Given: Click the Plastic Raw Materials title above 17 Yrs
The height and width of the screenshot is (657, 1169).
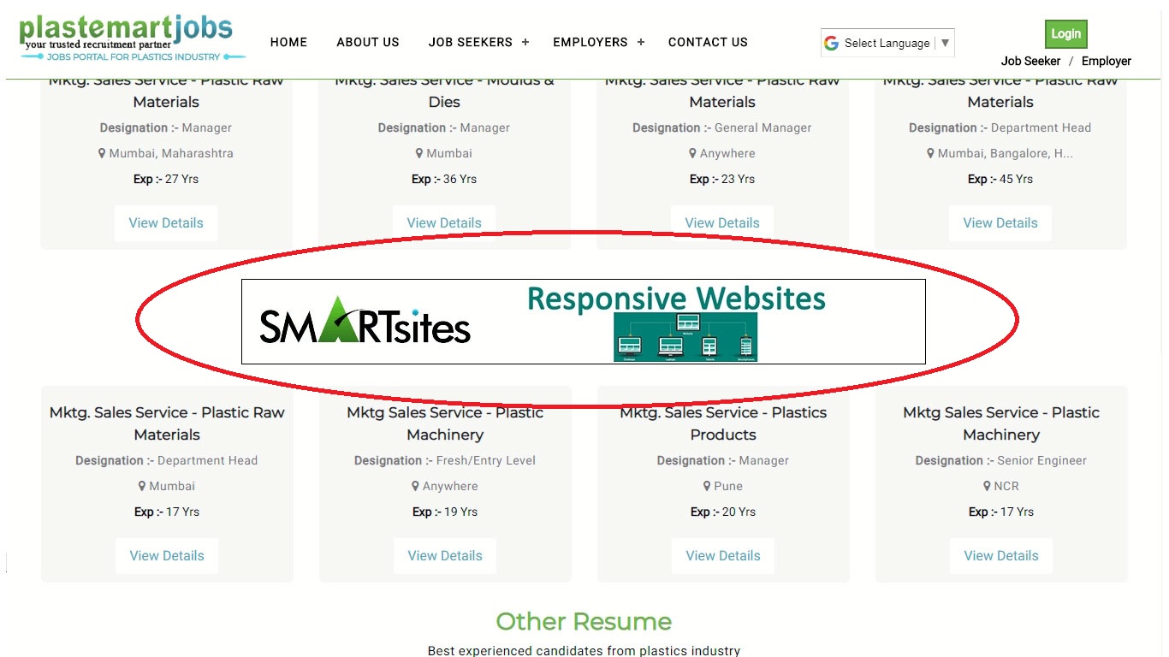Looking at the screenshot, I should [x=167, y=423].
